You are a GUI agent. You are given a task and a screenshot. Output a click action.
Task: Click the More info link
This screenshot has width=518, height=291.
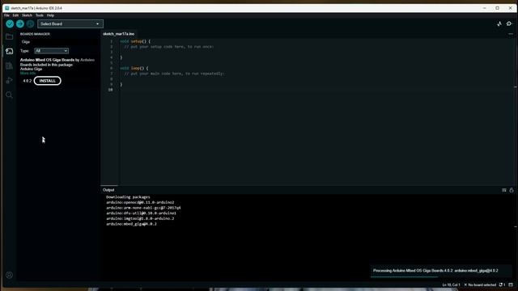click(x=28, y=74)
